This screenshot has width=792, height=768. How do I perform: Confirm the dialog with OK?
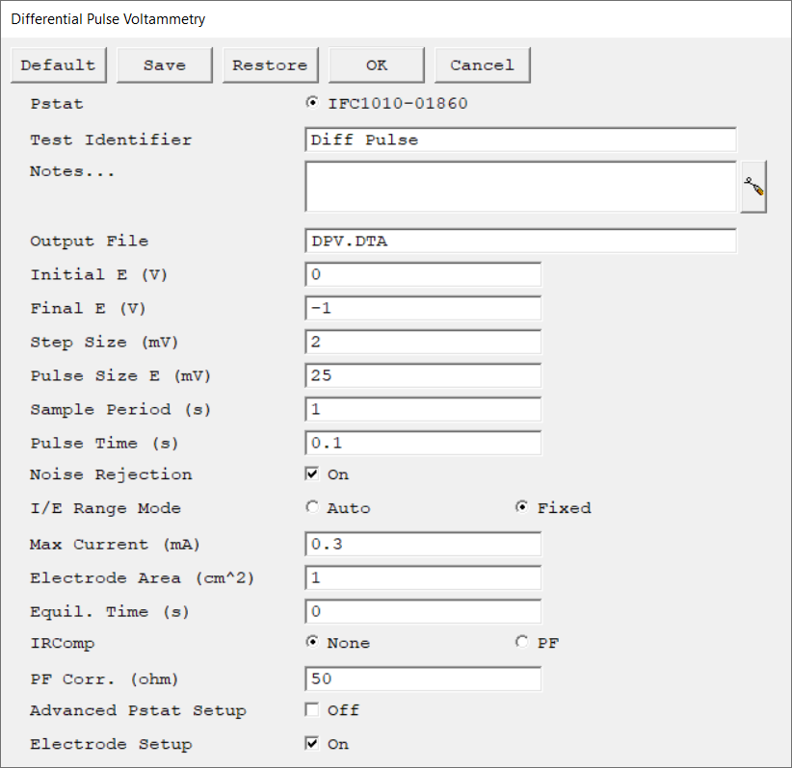click(x=377, y=65)
